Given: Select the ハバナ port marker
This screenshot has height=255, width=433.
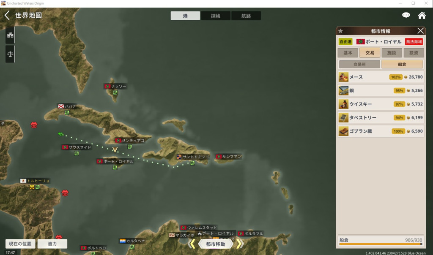Looking at the screenshot, I should click(x=67, y=112).
